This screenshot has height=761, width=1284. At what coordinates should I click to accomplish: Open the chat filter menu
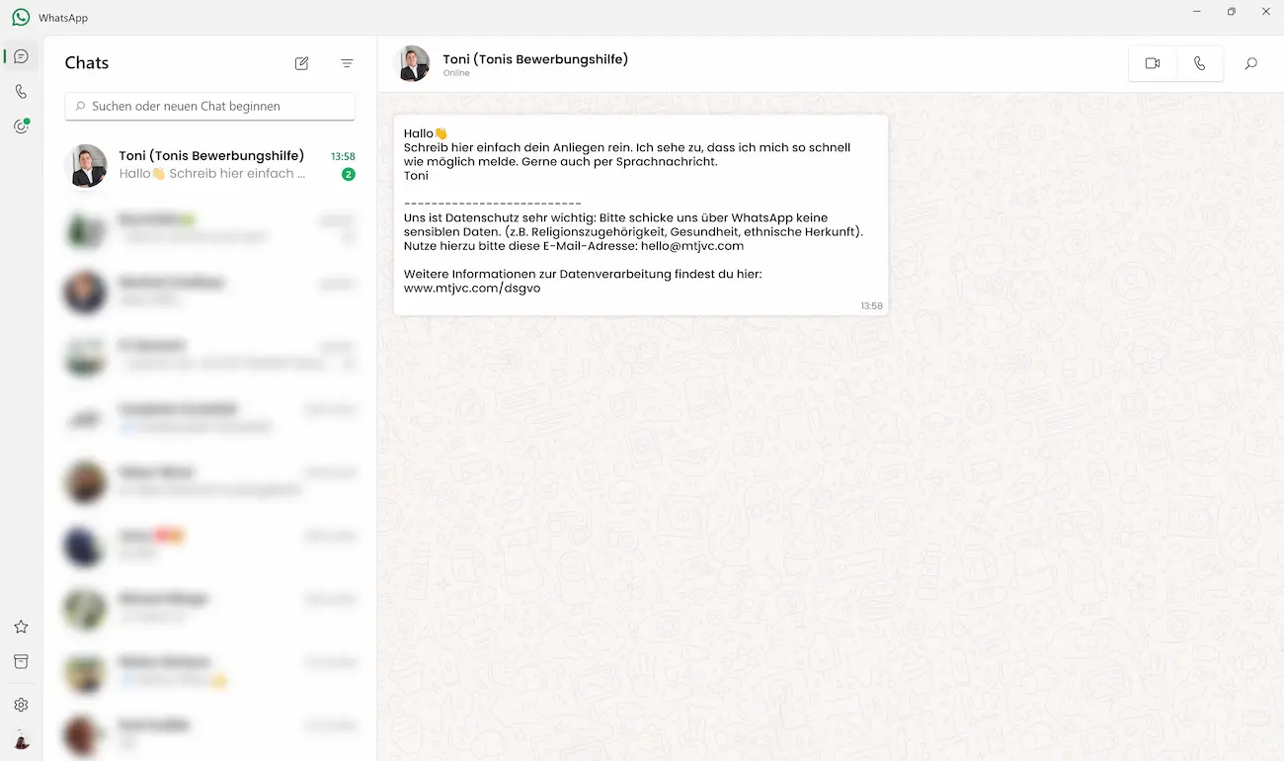[x=347, y=63]
